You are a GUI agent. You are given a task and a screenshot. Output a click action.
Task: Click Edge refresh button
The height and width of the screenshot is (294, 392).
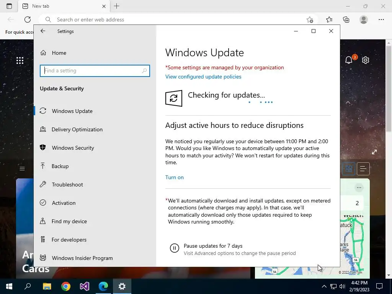(28, 20)
